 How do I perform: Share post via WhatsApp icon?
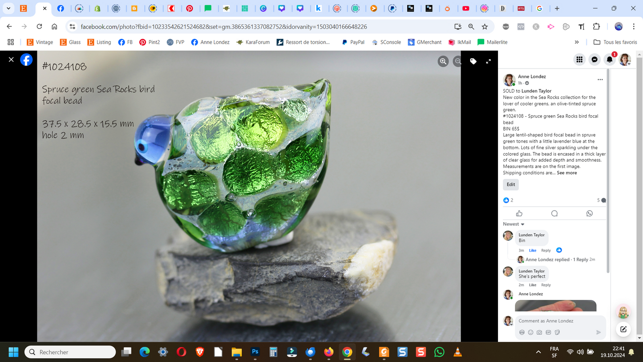(x=590, y=213)
